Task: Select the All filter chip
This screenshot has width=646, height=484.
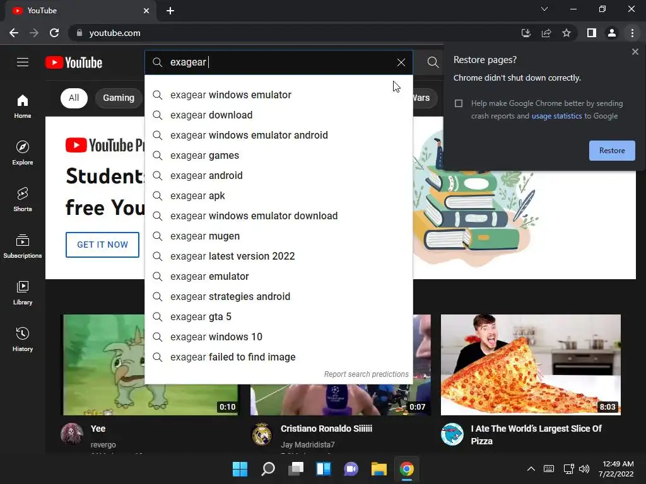Action: pos(74,98)
